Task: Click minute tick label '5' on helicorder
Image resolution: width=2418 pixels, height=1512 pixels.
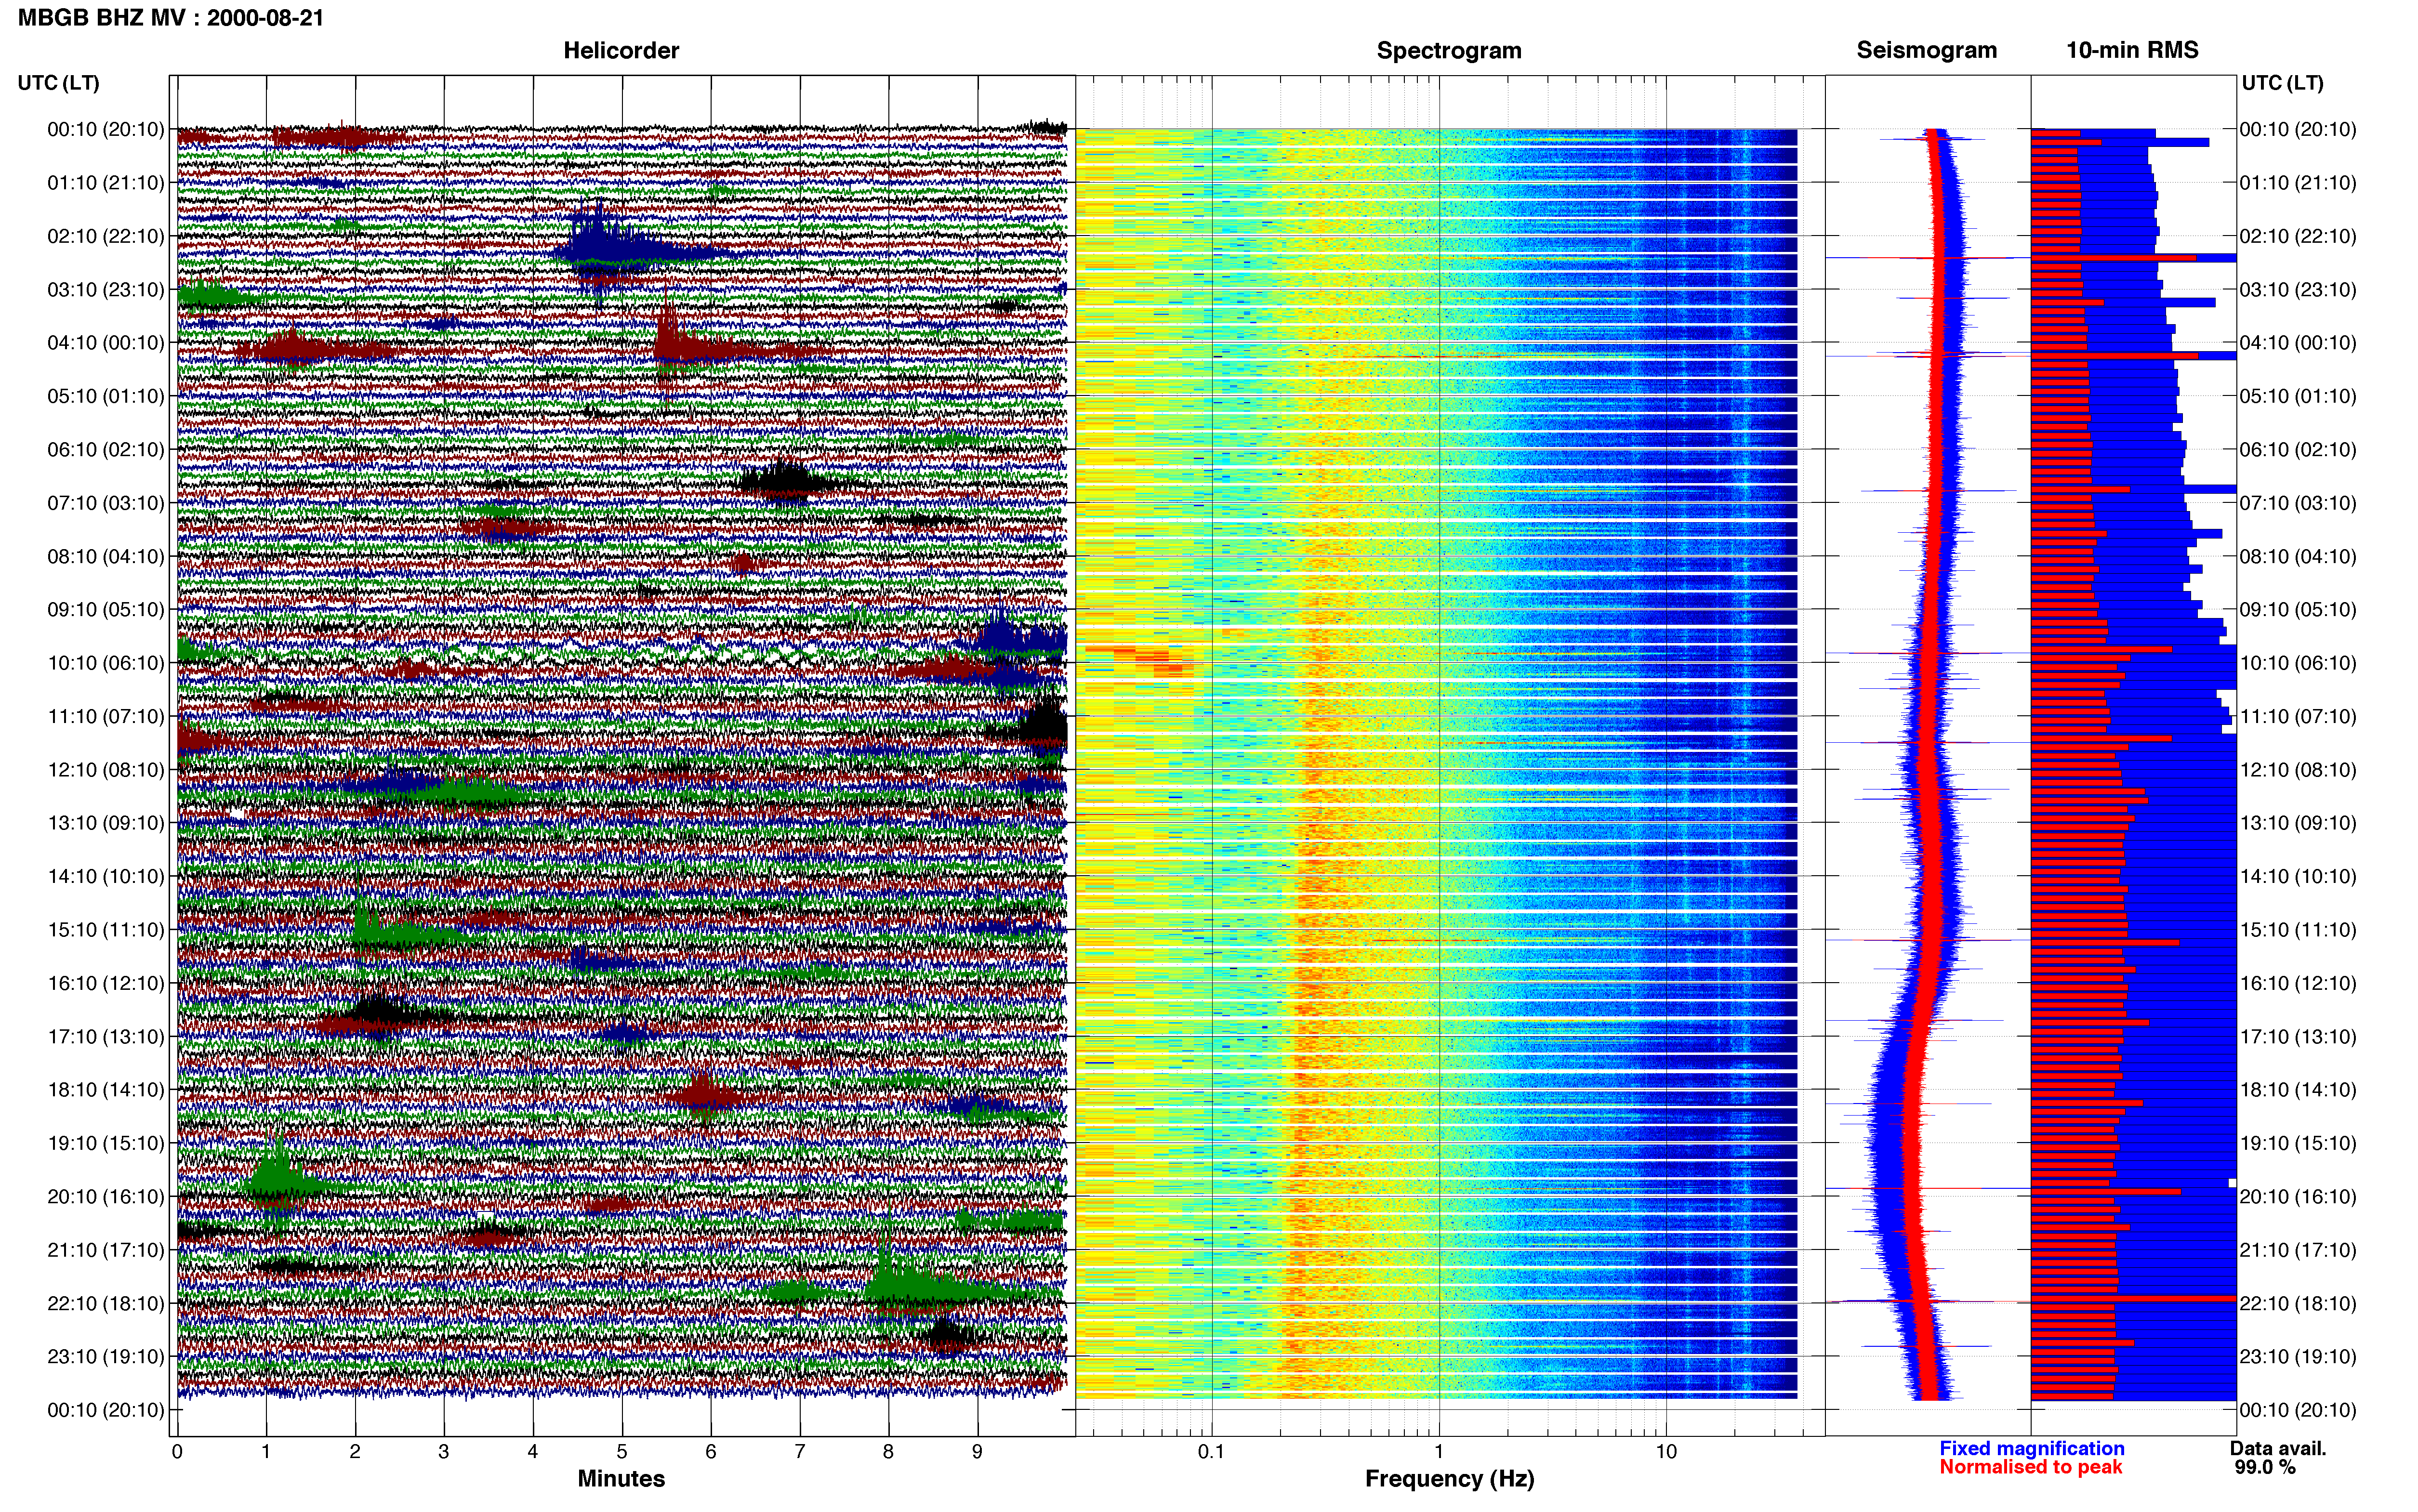Action: 622,1452
